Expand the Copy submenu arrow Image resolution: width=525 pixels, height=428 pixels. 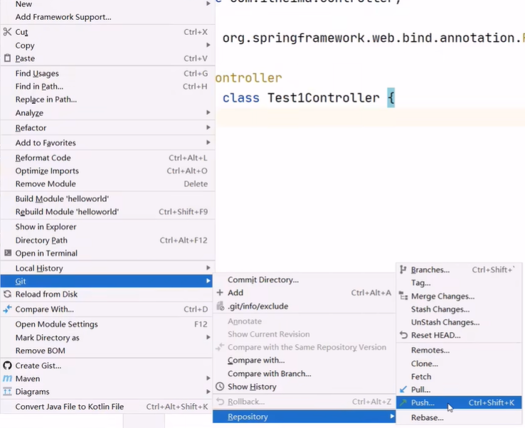pos(208,45)
